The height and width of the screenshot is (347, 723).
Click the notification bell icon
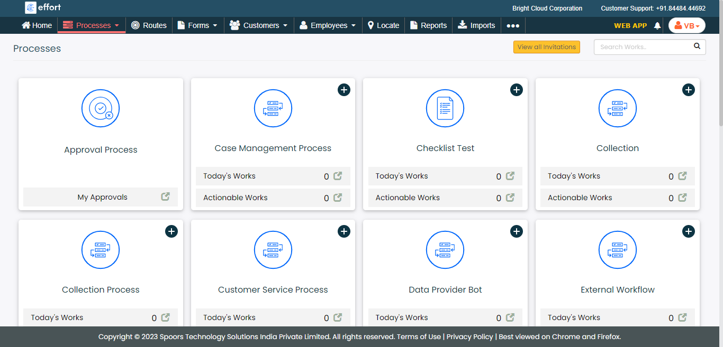click(x=657, y=25)
